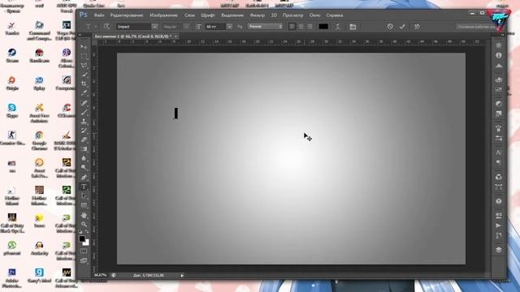Select the Eraser tool
The height and width of the screenshot is (292, 520).
[x=84, y=140]
